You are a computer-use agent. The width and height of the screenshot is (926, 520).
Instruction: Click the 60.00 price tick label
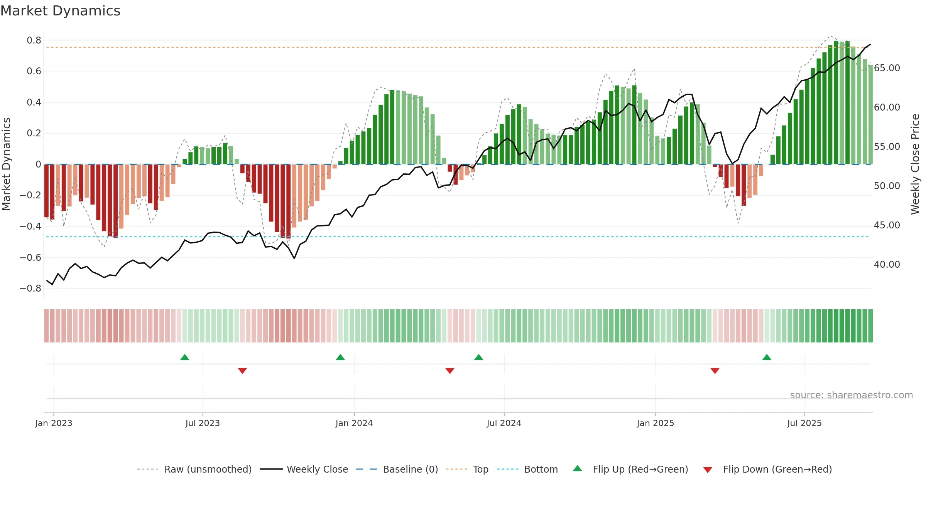point(887,107)
